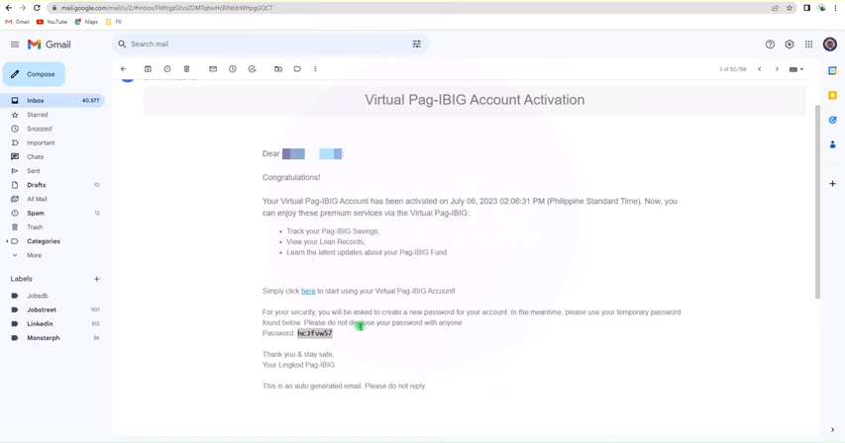Viewport: 845px width, 443px height.
Task: Open the Sent folder
Action: click(x=53, y=170)
